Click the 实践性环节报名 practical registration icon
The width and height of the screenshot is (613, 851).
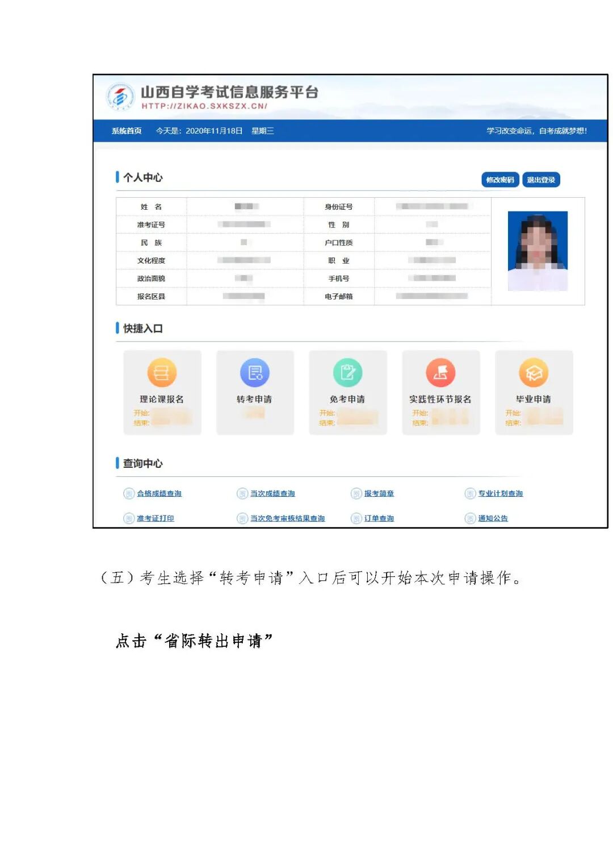pyautogui.click(x=441, y=373)
